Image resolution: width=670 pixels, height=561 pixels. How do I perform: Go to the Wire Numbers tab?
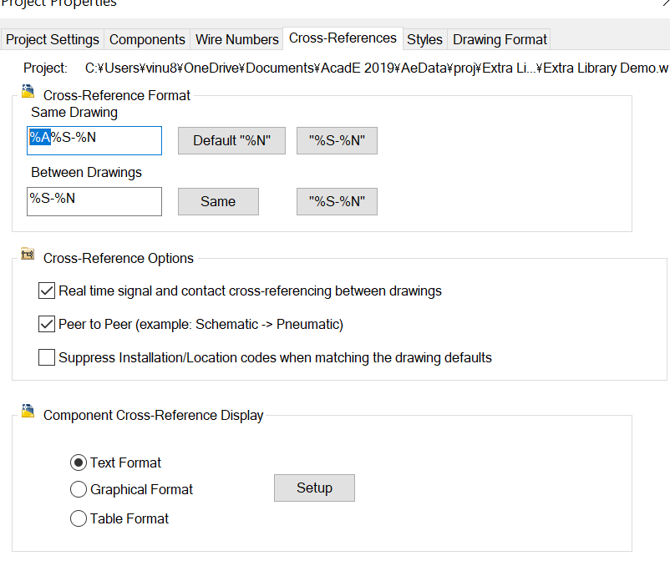click(x=236, y=39)
